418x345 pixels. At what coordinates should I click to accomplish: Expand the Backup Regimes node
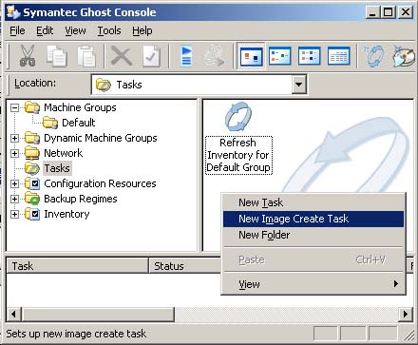click(x=14, y=199)
